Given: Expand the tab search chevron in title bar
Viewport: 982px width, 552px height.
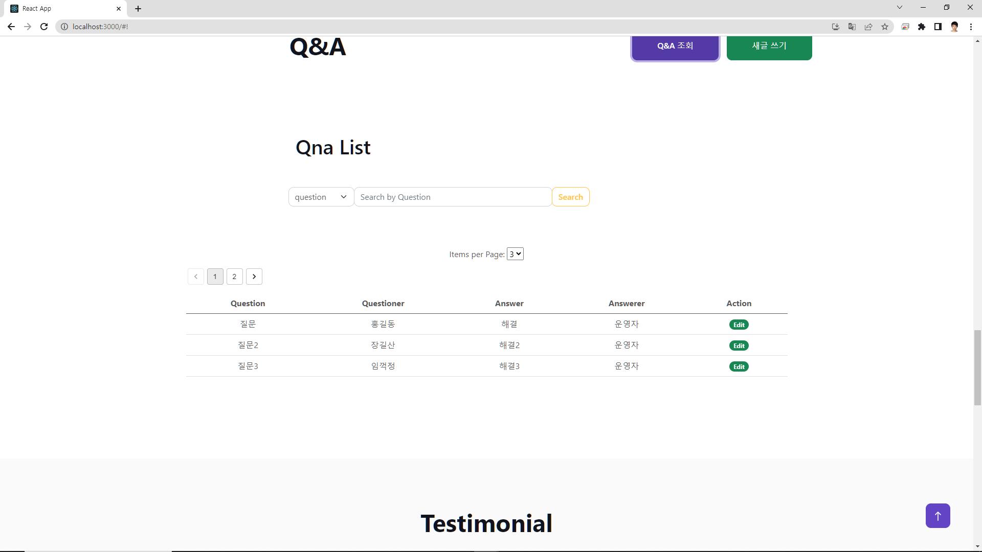Looking at the screenshot, I should pyautogui.click(x=900, y=7).
